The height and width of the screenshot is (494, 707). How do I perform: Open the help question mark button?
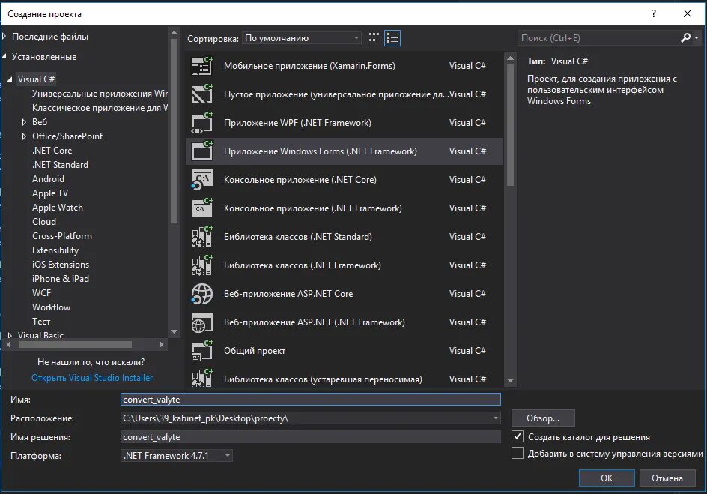coord(654,13)
